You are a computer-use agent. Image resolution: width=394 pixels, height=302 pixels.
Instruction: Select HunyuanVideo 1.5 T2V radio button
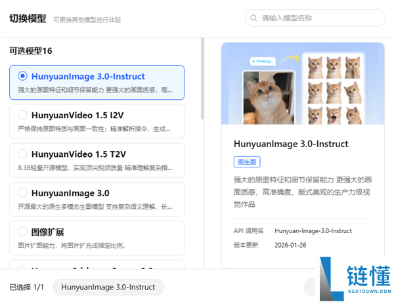[22, 154]
